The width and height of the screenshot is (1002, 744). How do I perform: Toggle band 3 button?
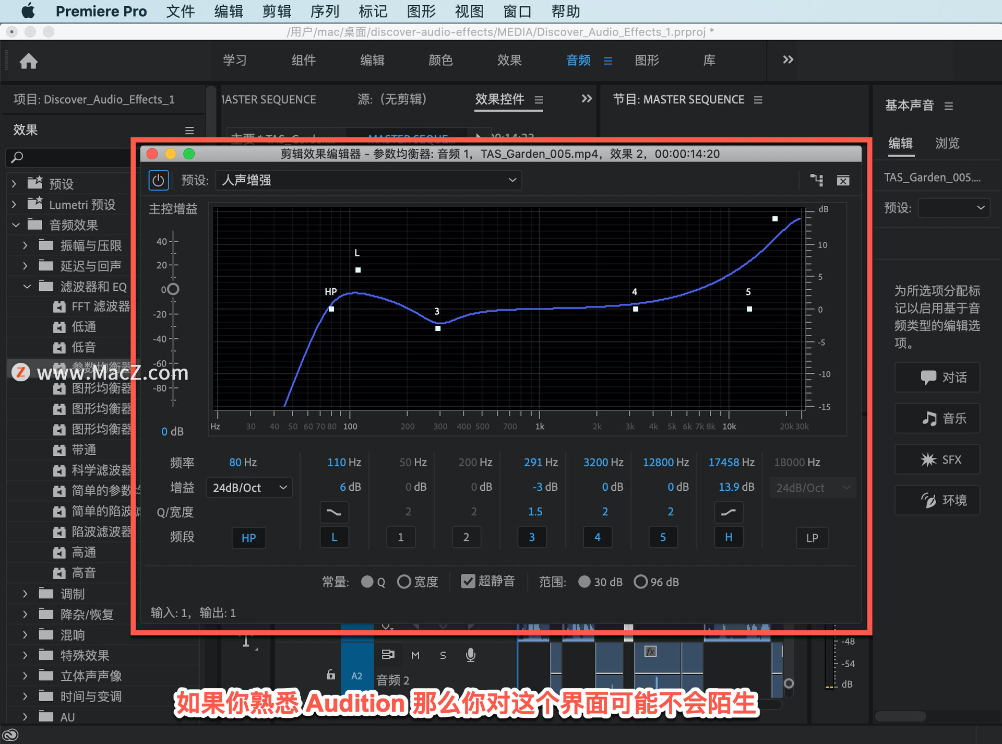click(x=532, y=537)
